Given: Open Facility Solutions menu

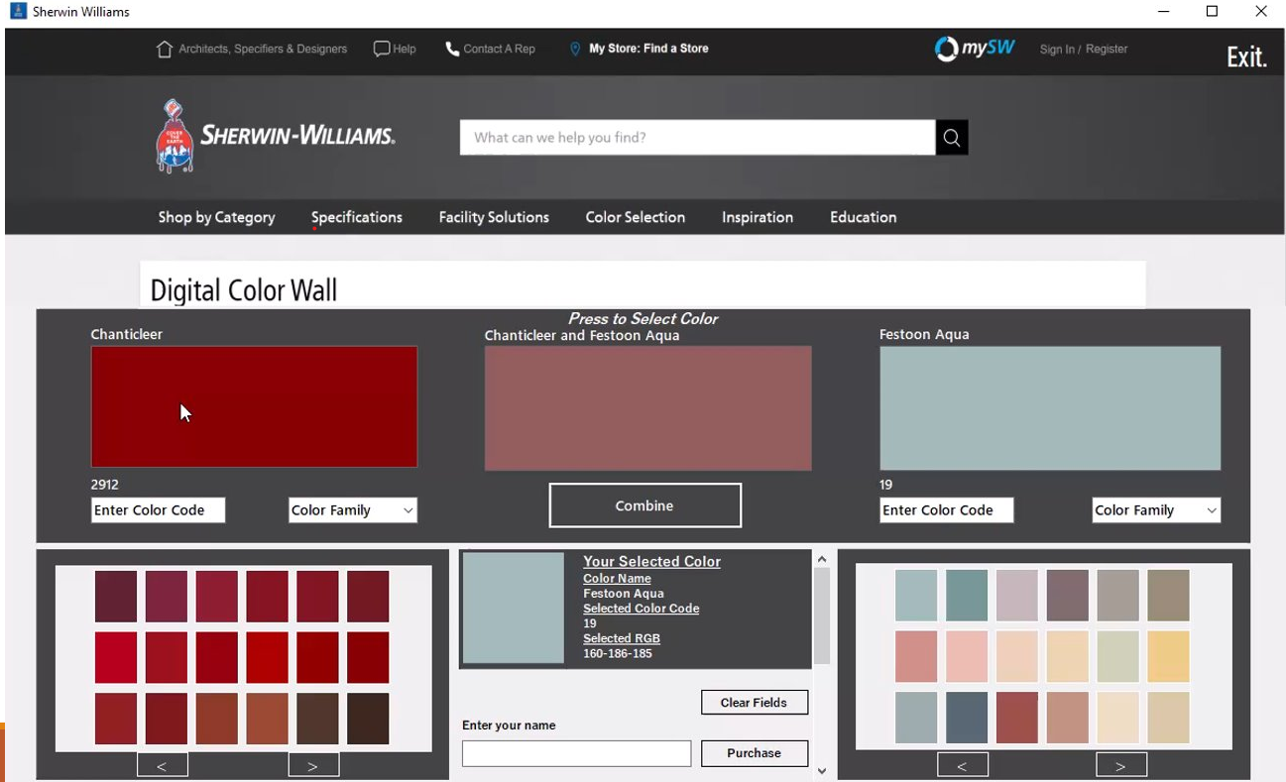Looking at the screenshot, I should (494, 217).
